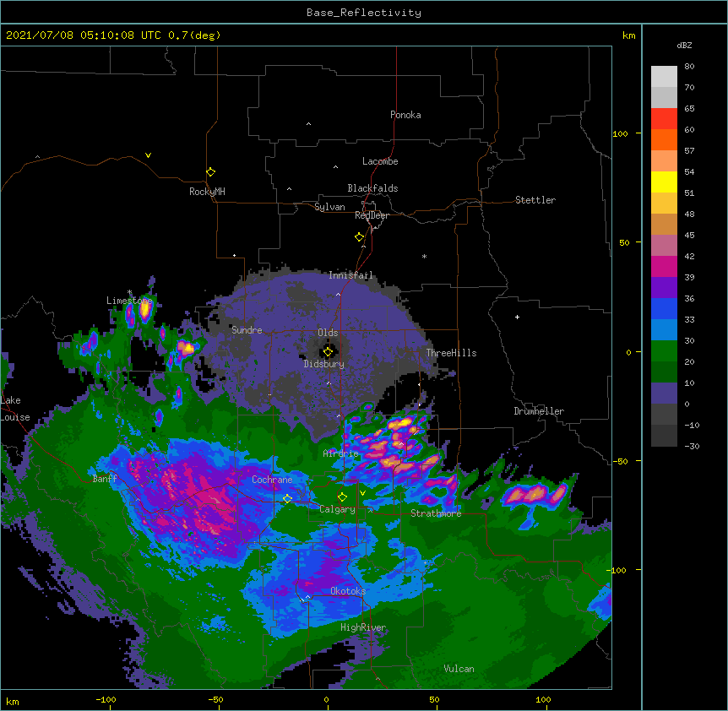Click the magenta 39-42 dBZ legend swatch
The image size is (728, 711).
tap(664, 266)
